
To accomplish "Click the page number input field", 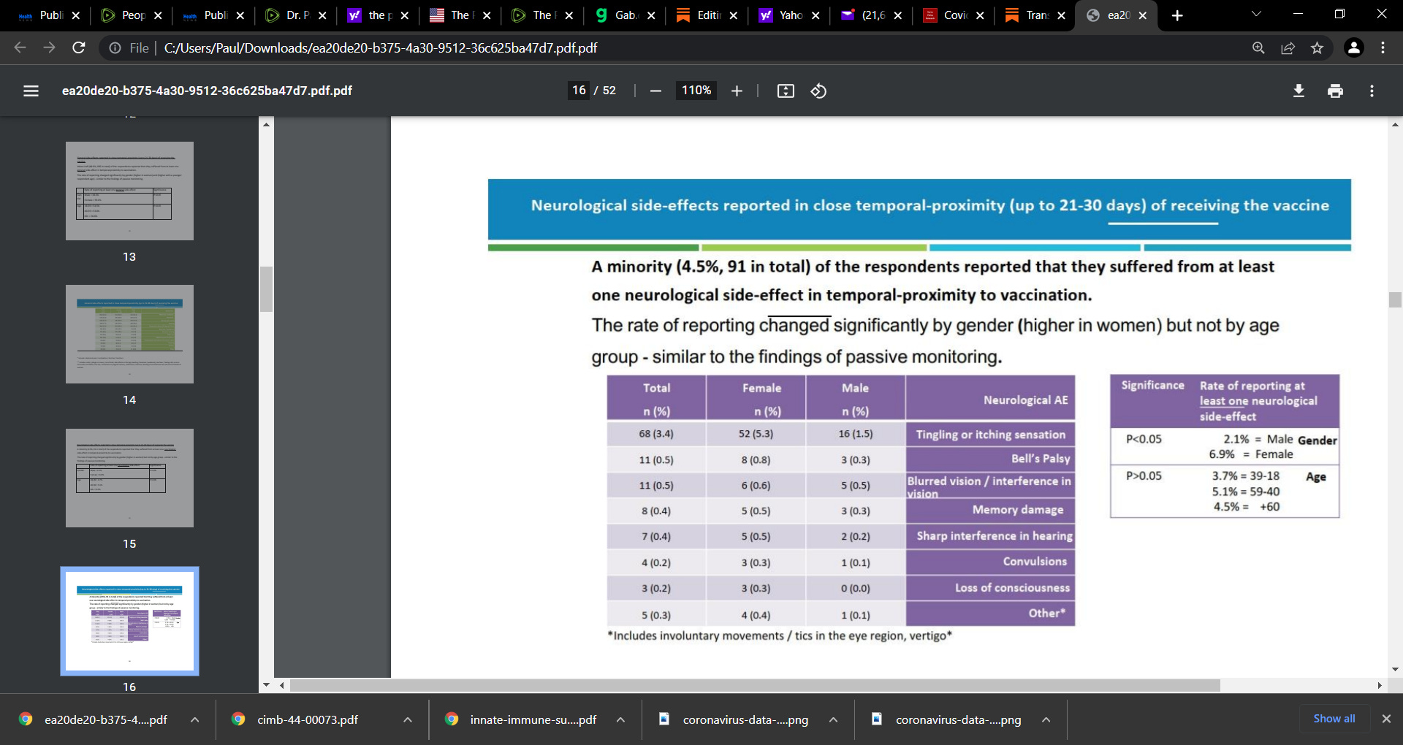I will point(579,91).
